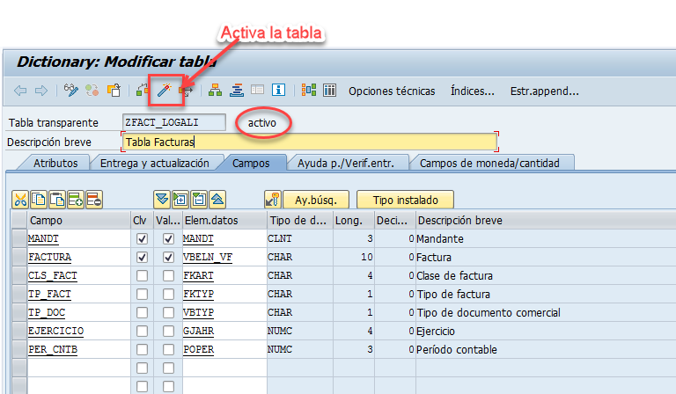Screen dimensions: 676x394
Task: Toggle display/change mode with glasses-pencil icon
Action: [x=71, y=91]
